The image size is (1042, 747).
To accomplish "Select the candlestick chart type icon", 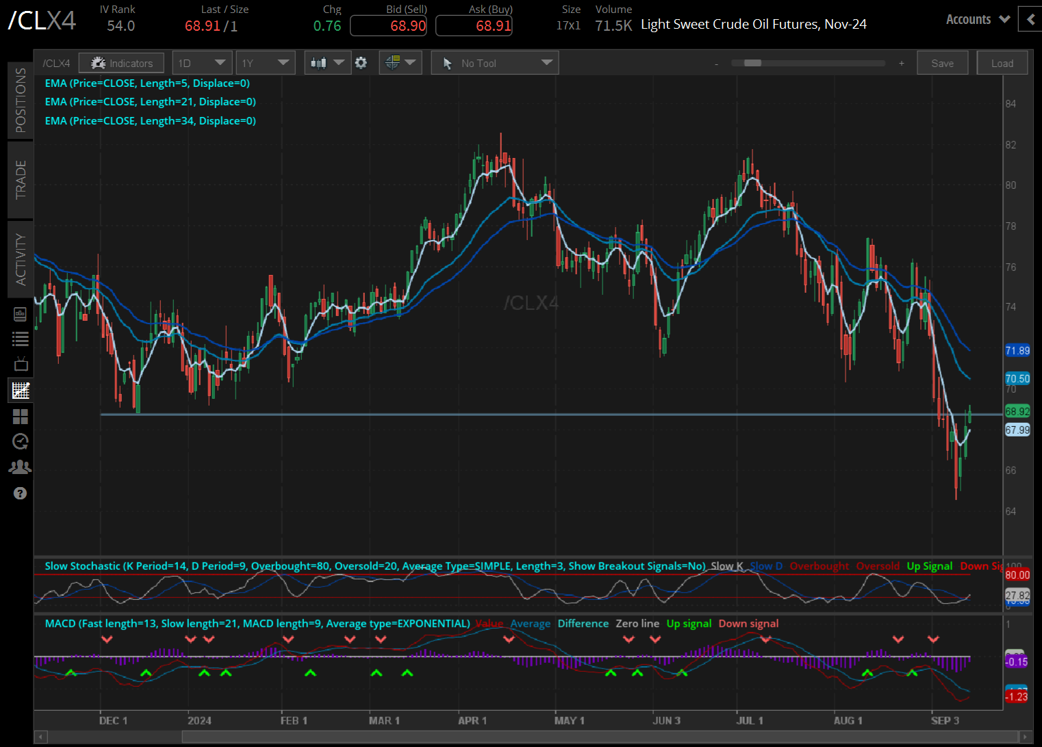I will point(318,62).
